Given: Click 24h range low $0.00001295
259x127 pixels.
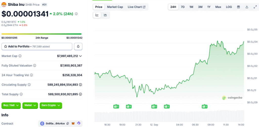Looking at the screenshot, I should point(9,38).
